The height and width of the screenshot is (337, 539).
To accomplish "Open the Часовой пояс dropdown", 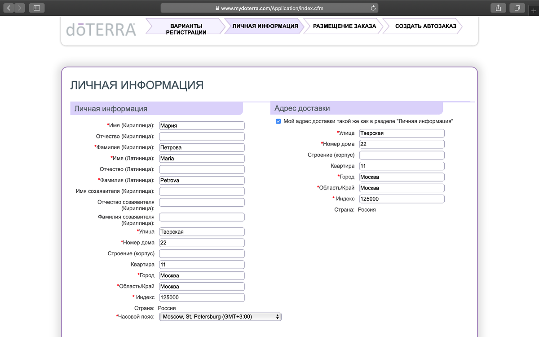I will 220,317.
